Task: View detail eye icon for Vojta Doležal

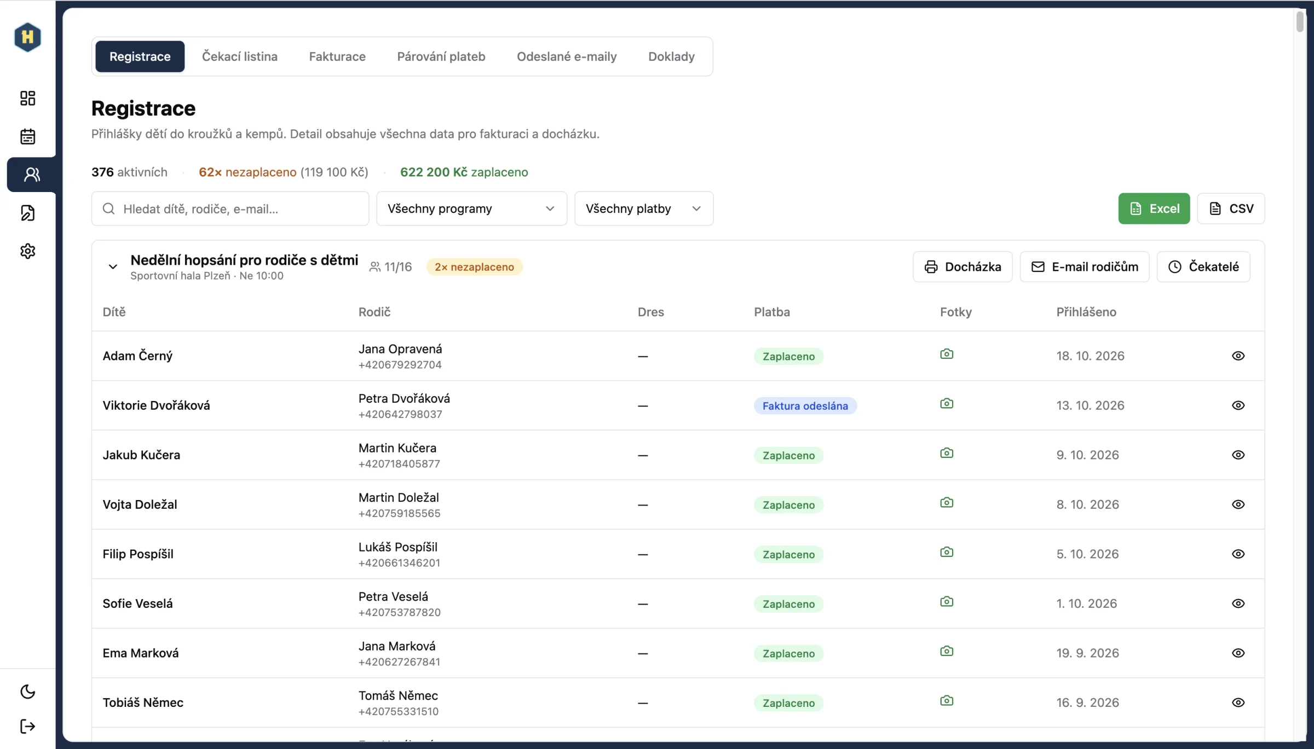Action: (1238, 504)
